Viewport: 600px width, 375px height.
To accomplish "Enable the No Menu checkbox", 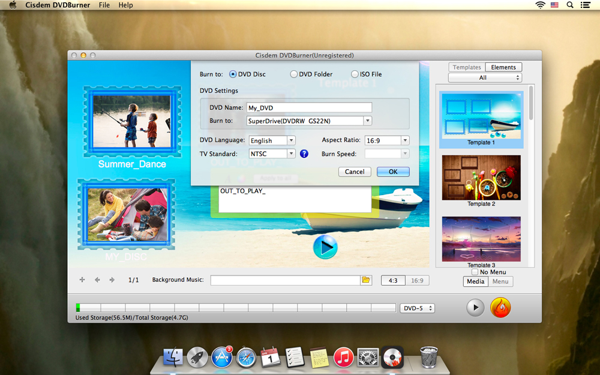I will pyautogui.click(x=475, y=272).
